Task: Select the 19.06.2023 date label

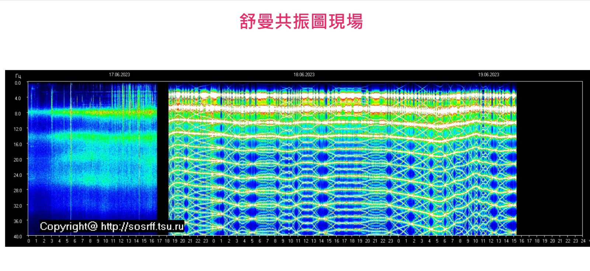Action: coord(488,75)
